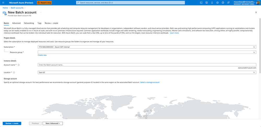Open portal settings gear
The image size is (261, 127).
(217, 3)
